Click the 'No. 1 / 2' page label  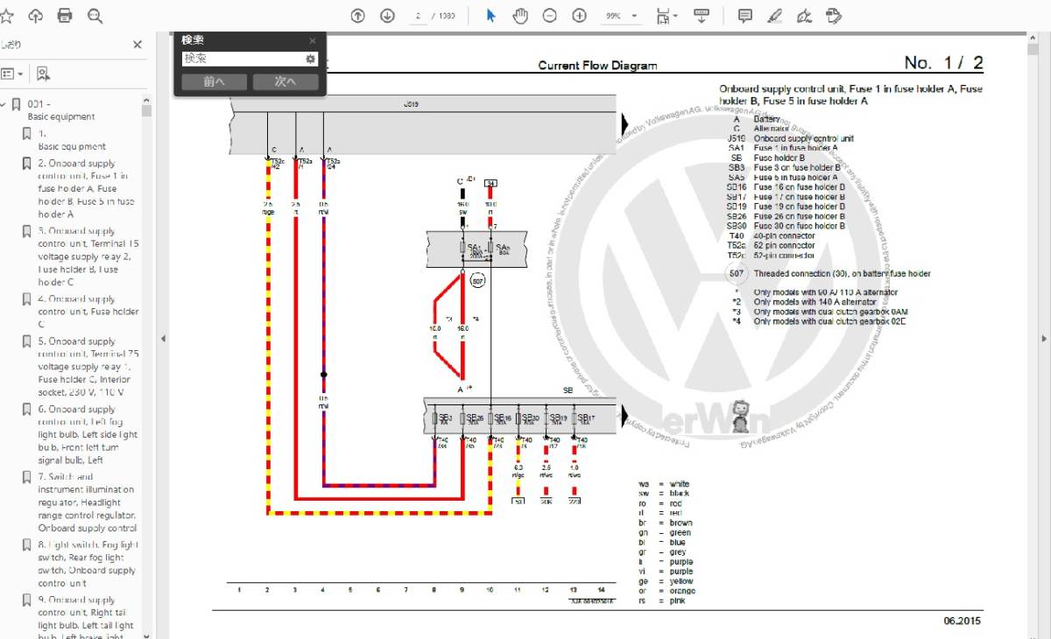[944, 62]
